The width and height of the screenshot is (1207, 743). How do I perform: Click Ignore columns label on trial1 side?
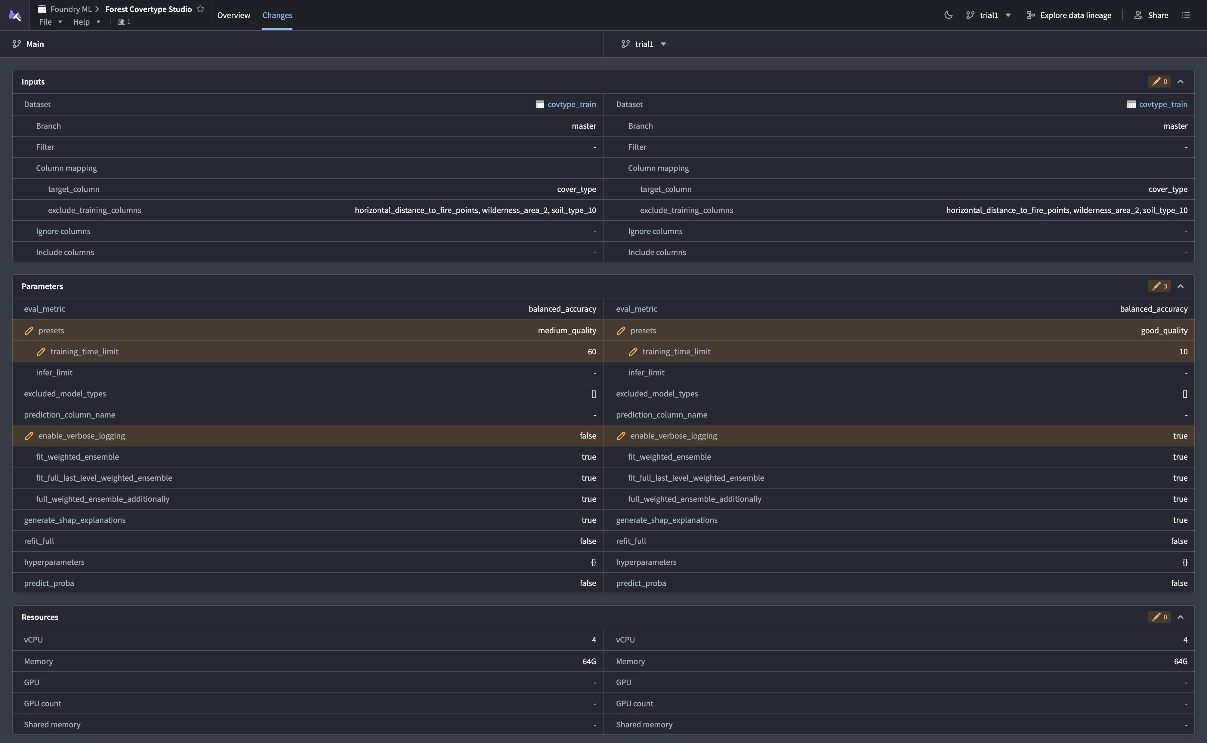pos(655,231)
